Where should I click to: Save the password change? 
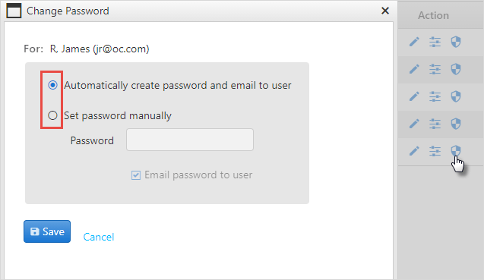47,231
